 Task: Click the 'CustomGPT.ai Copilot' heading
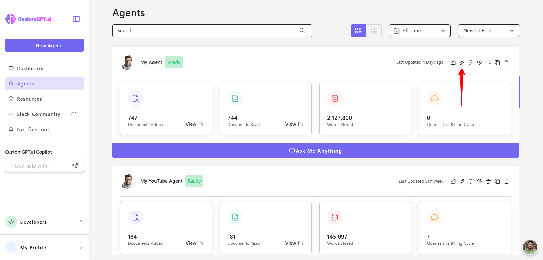[29, 152]
